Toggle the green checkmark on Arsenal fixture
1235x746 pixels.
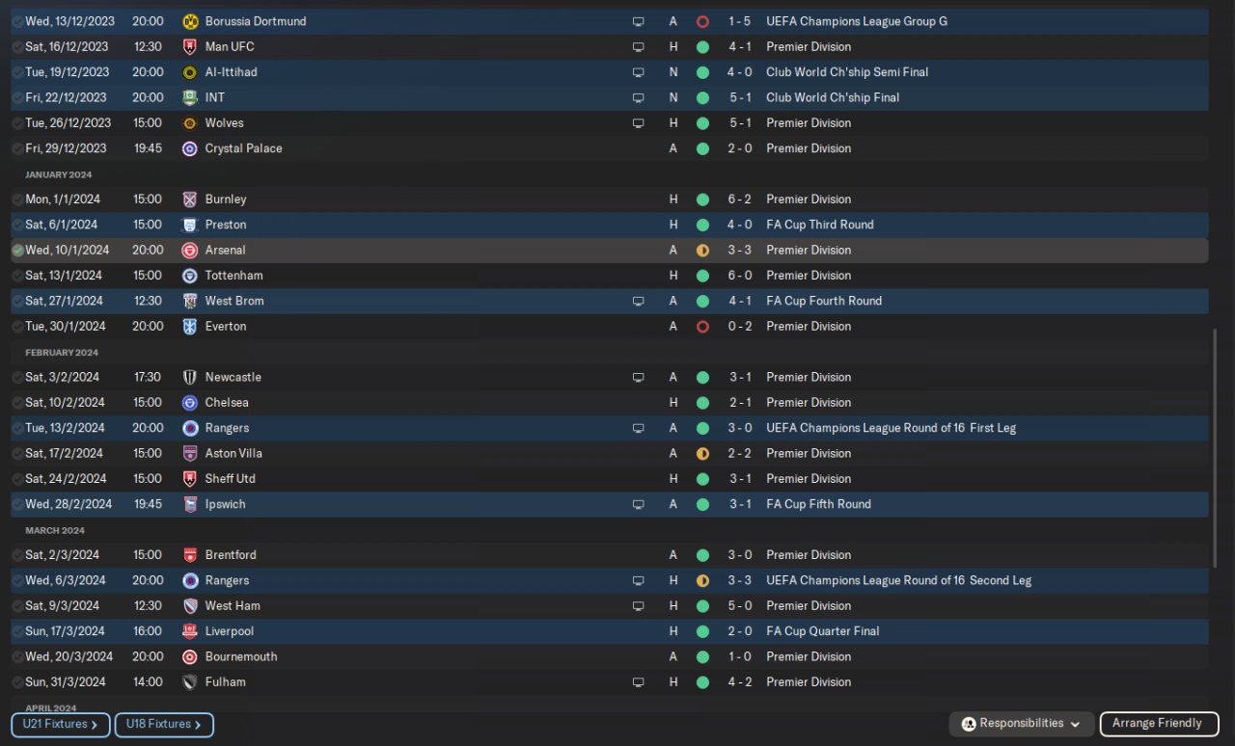point(17,251)
